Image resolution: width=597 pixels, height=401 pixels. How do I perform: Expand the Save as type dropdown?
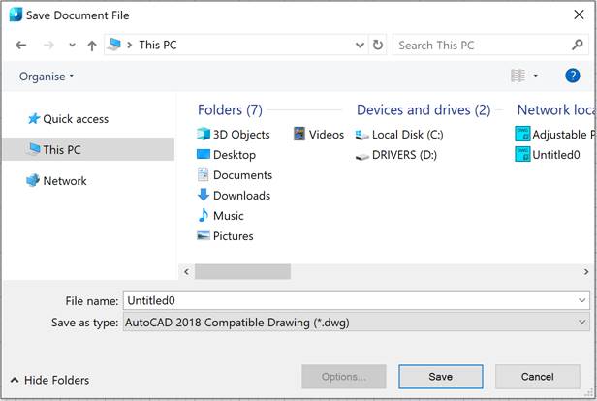[x=581, y=323]
